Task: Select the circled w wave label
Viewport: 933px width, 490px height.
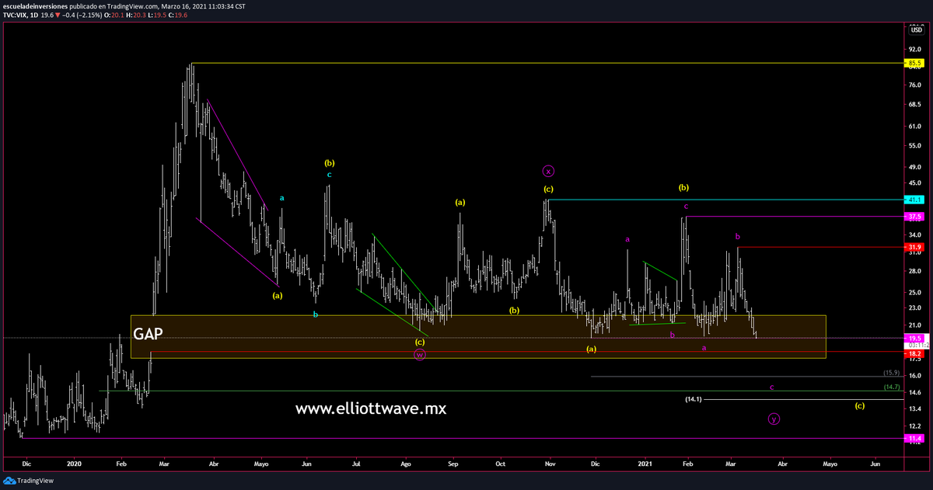Action: click(x=420, y=355)
